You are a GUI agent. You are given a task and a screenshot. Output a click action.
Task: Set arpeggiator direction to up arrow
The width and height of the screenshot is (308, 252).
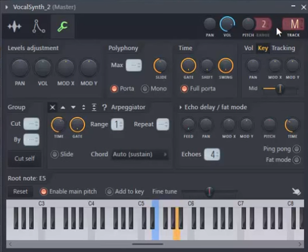tap(63, 107)
